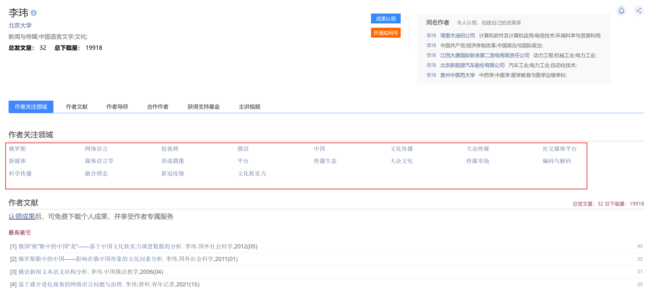Switch to the 作者文献 tab
The width and height of the screenshot is (650, 289).
(77, 107)
